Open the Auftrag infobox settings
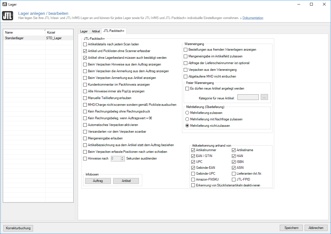Viewport: 331px width, 234px height. click(x=98, y=181)
